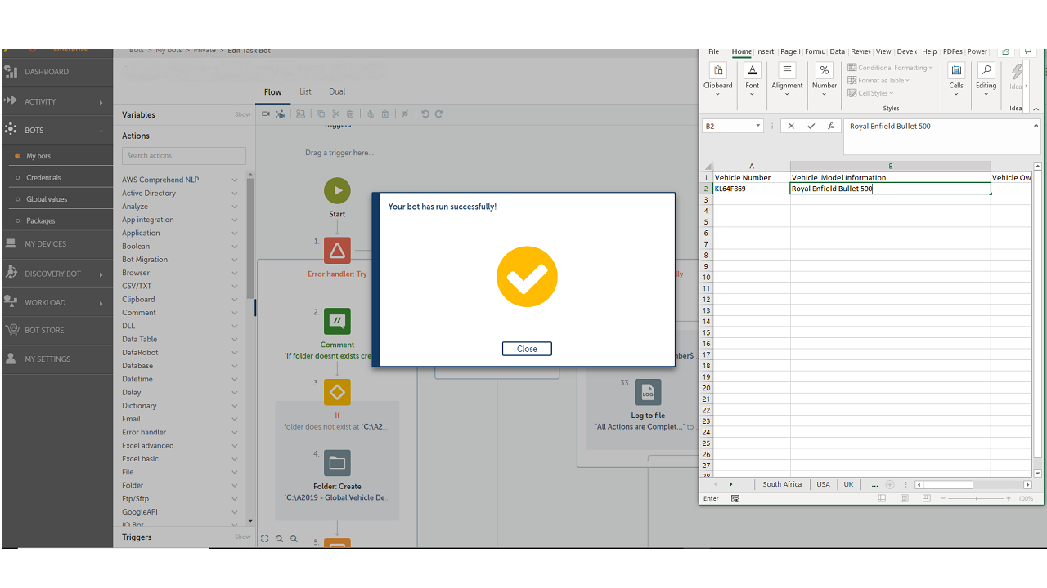Open Conditional Formatting dropdown
This screenshot has width=1047, height=588.
point(890,68)
